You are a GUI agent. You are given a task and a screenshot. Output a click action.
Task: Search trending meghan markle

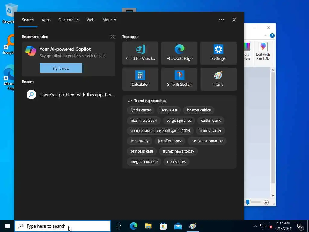(x=144, y=161)
